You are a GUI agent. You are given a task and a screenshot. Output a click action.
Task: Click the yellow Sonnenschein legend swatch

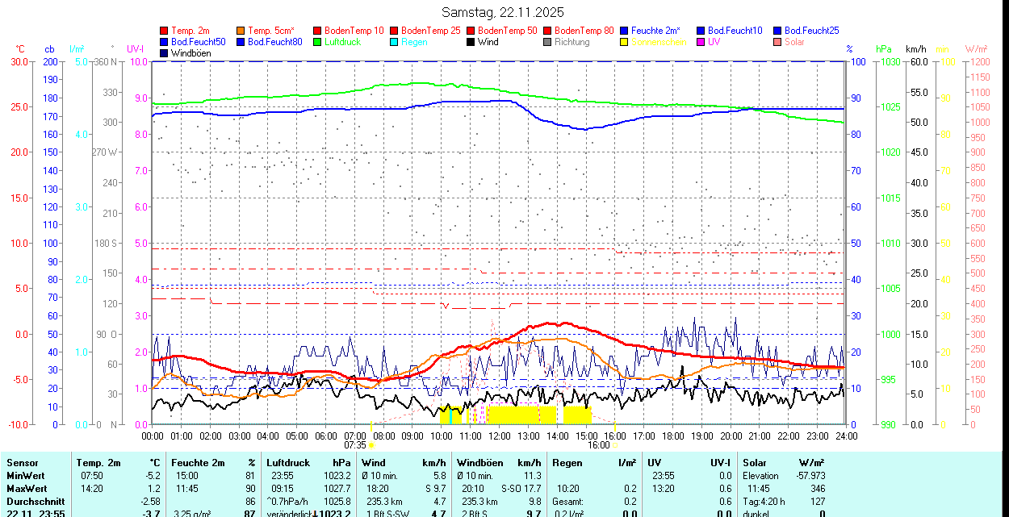point(625,42)
